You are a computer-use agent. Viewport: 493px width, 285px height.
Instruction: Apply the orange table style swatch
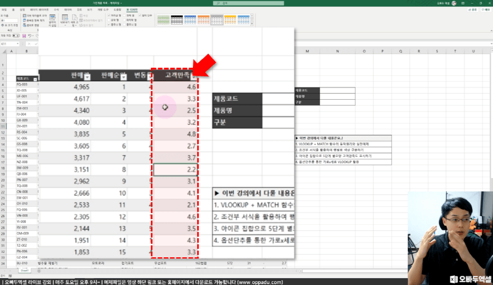coord(203,20)
